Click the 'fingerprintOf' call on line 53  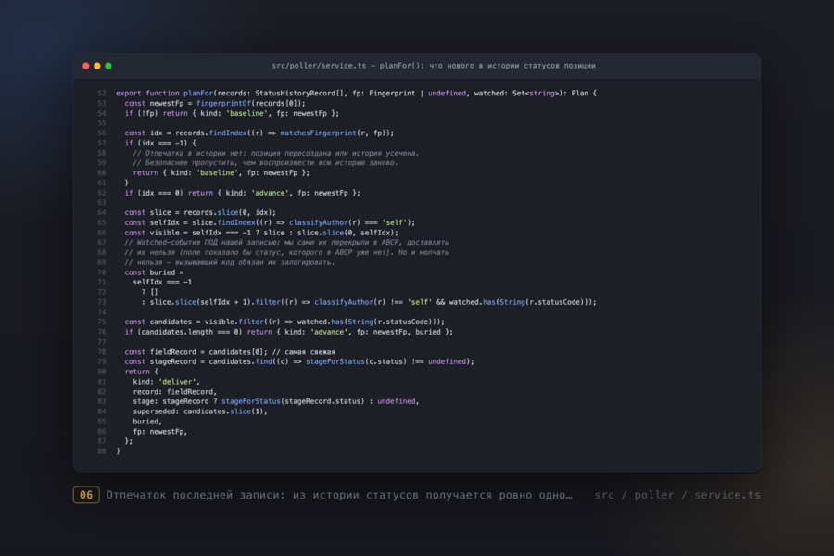click(x=223, y=103)
